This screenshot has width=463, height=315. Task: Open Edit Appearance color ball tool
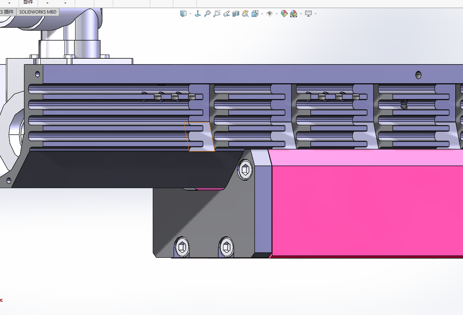(284, 14)
